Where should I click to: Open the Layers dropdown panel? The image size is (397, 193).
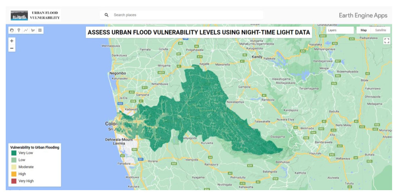tap(339, 30)
